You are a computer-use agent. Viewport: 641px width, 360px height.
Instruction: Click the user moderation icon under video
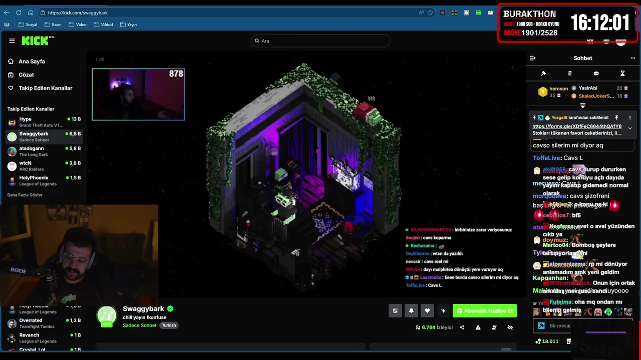tap(494, 327)
